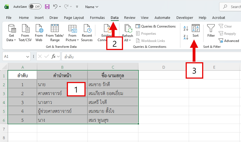Open Queries & Connections pane

(155, 26)
